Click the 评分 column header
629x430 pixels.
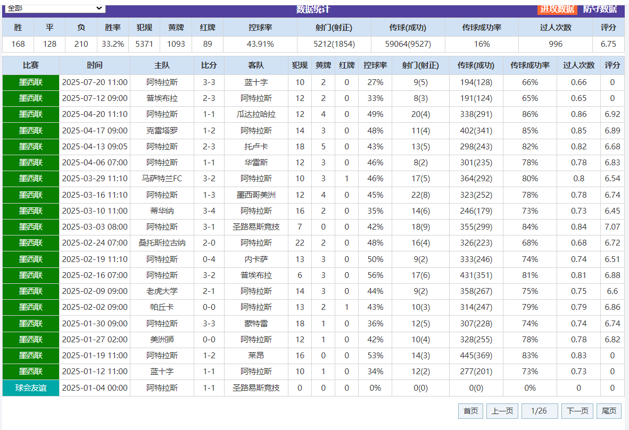tap(612, 64)
